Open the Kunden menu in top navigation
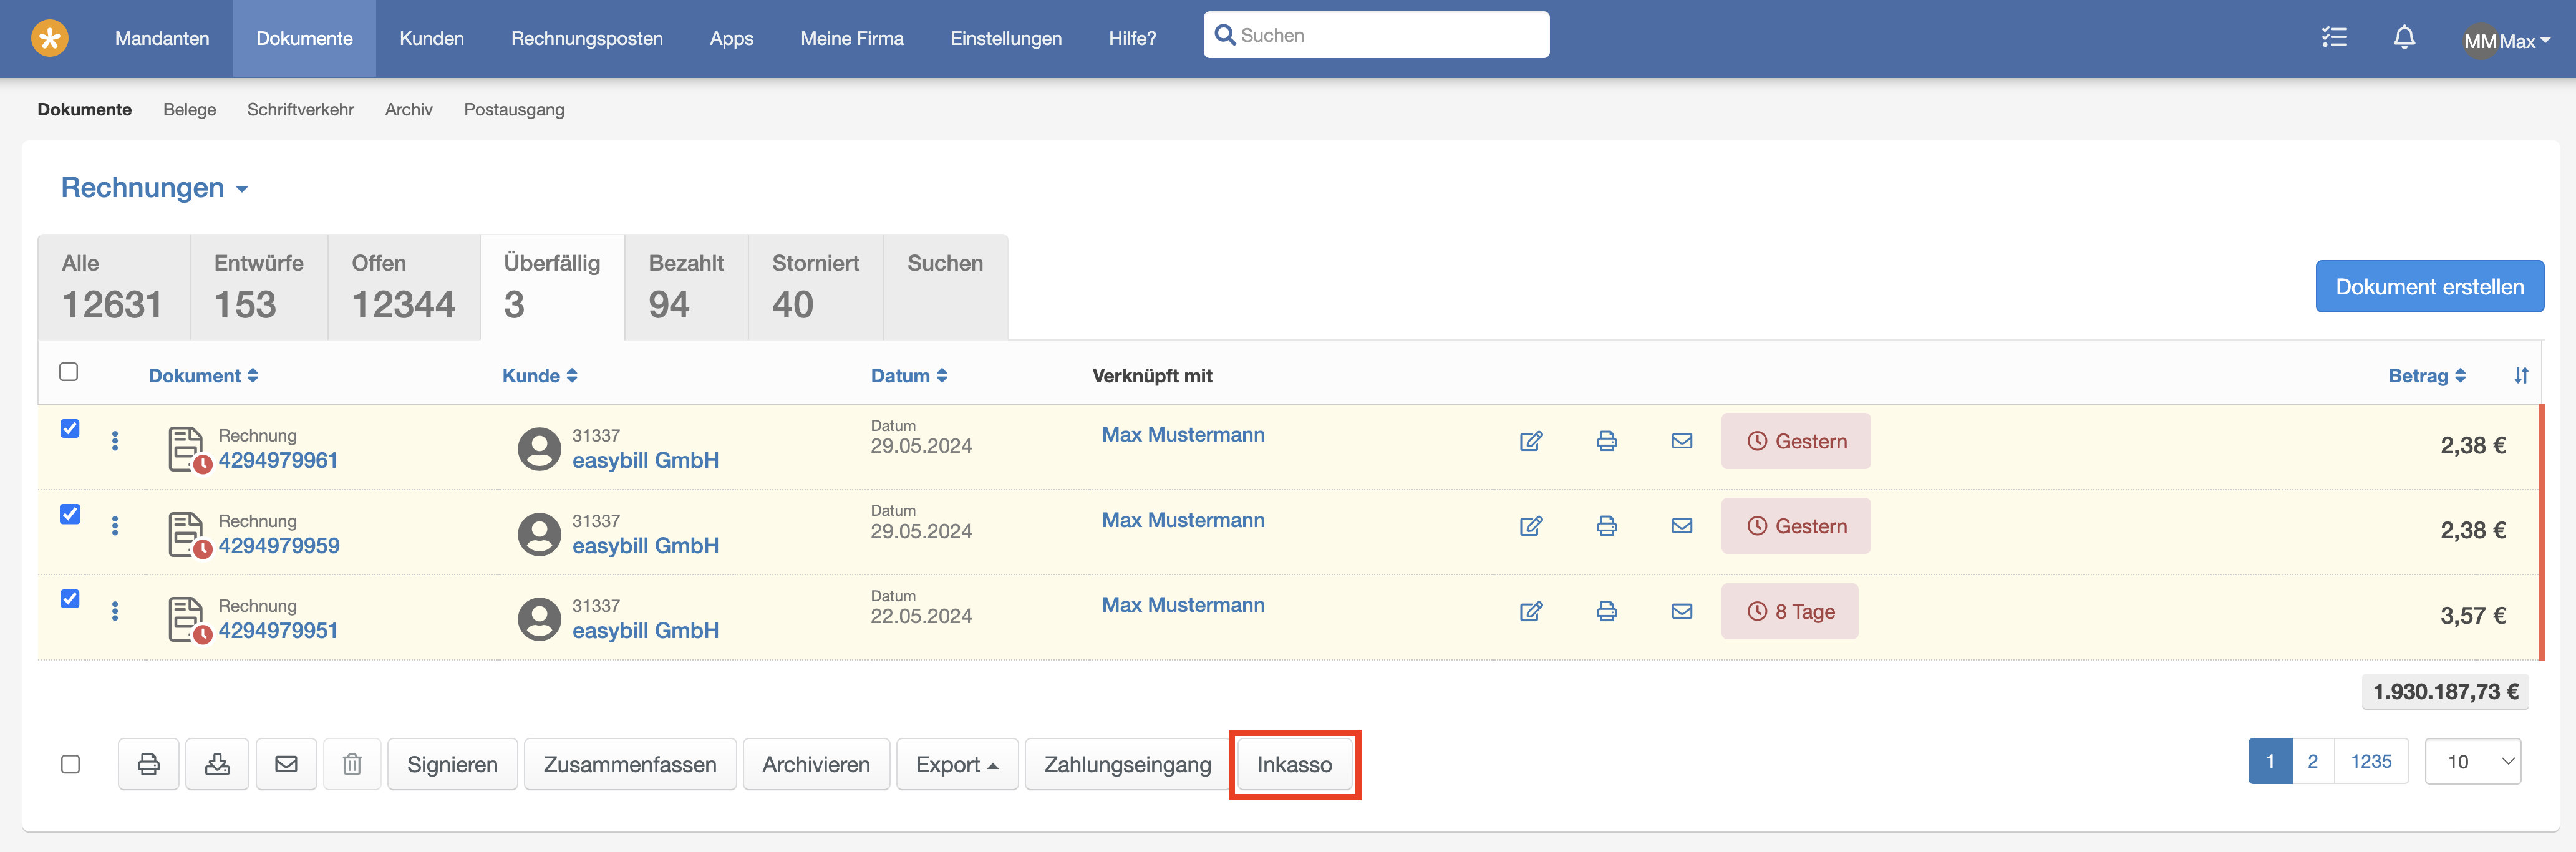This screenshot has height=852, width=2576. coord(431,38)
